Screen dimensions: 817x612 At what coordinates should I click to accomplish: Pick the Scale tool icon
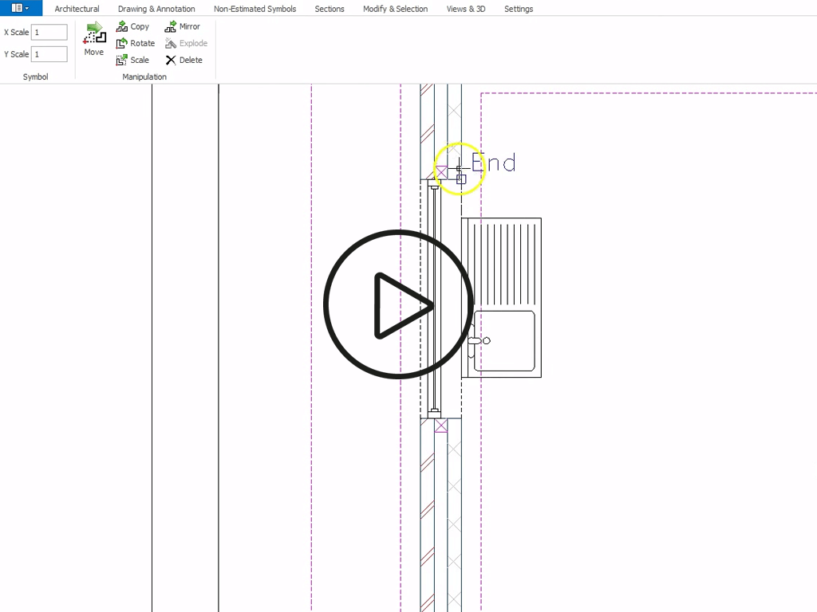point(122,60)
